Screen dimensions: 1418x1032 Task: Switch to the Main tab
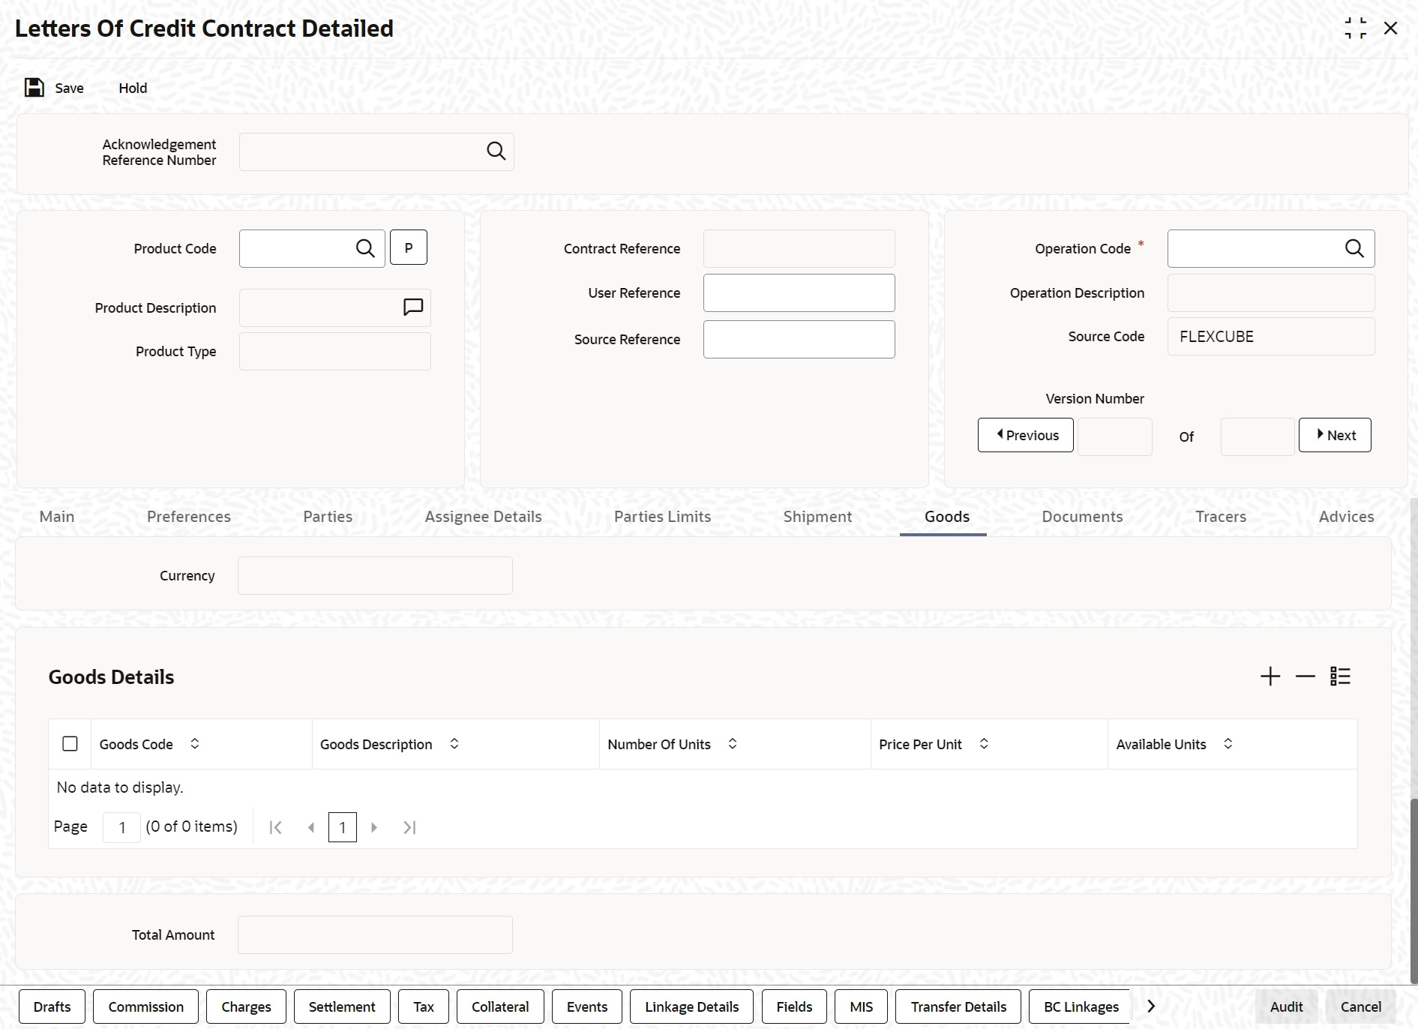[57, 517]
